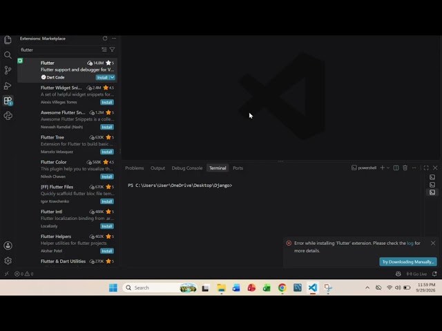The width and height of the screenshot is (442, 331).
Task: Open the taskbar clock and date
Action: (425, 288)
